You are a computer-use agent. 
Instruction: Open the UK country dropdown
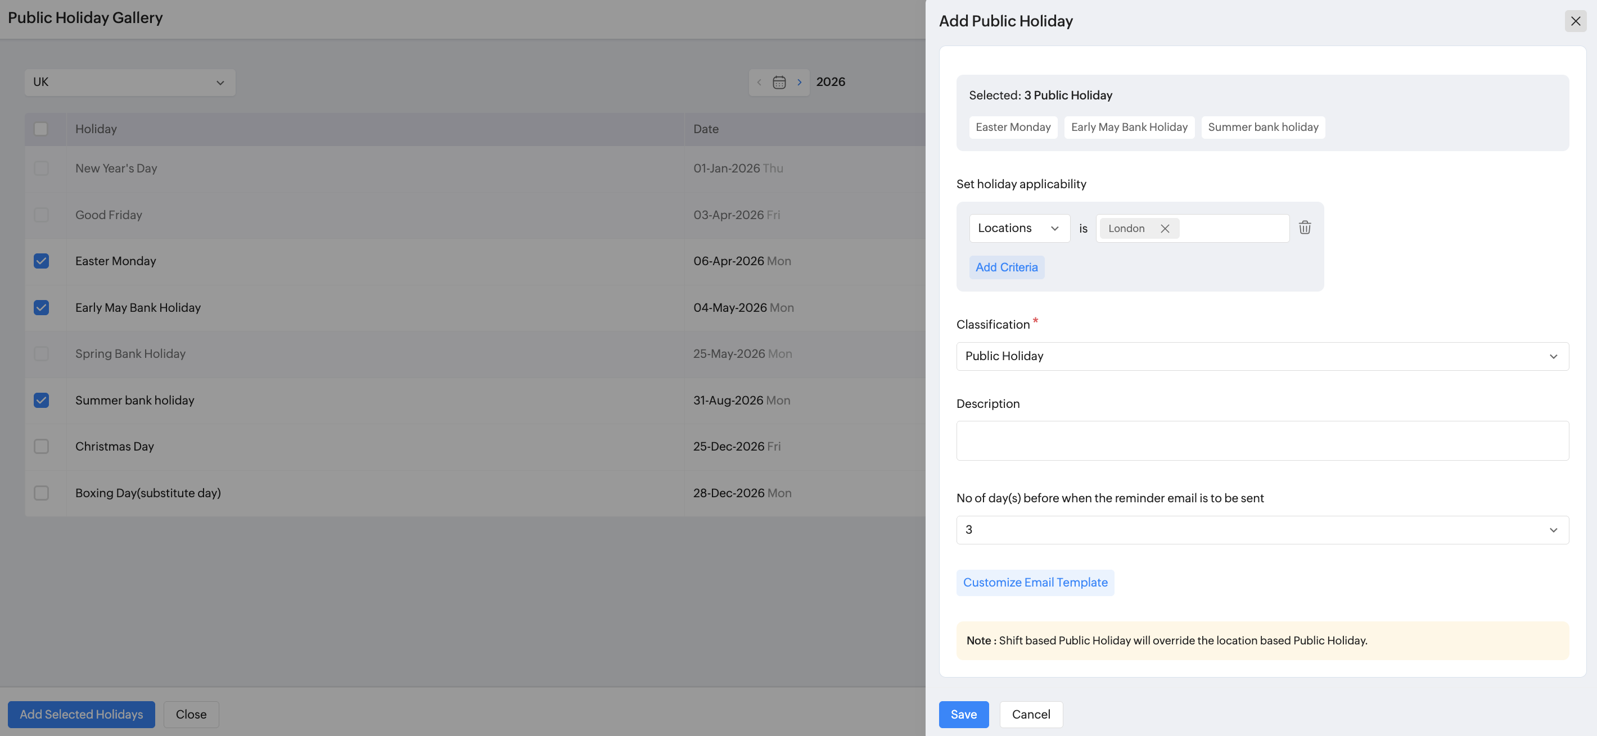tap(129, 83)
